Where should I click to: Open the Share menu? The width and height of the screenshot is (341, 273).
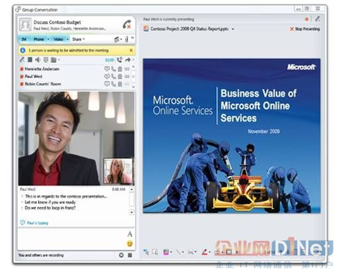[79, 39]
